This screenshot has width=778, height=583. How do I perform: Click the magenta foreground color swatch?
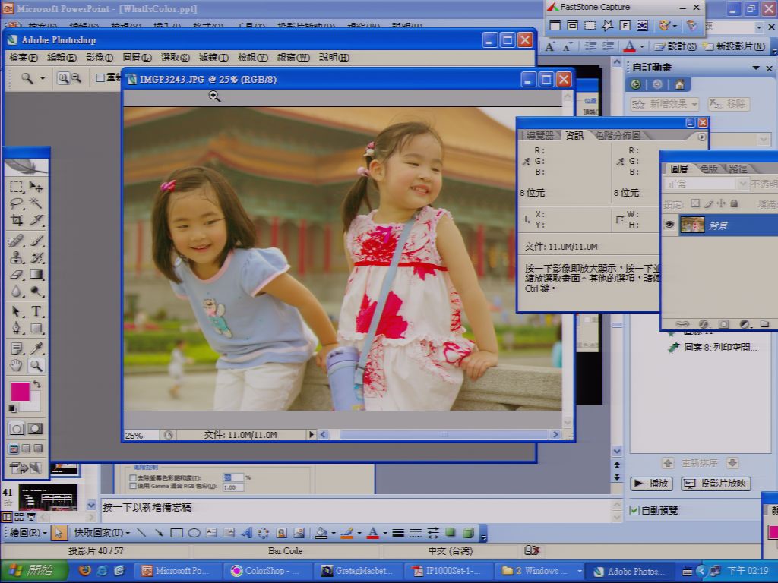pyautogui.click(x=21, y=391)
